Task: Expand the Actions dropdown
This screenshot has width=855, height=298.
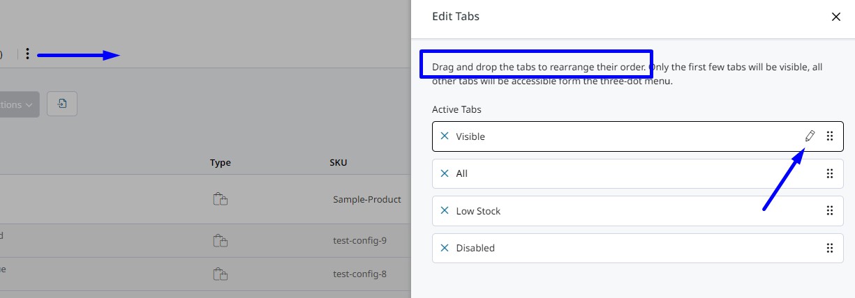Action: pyautogui.click(x=18, y=104)
